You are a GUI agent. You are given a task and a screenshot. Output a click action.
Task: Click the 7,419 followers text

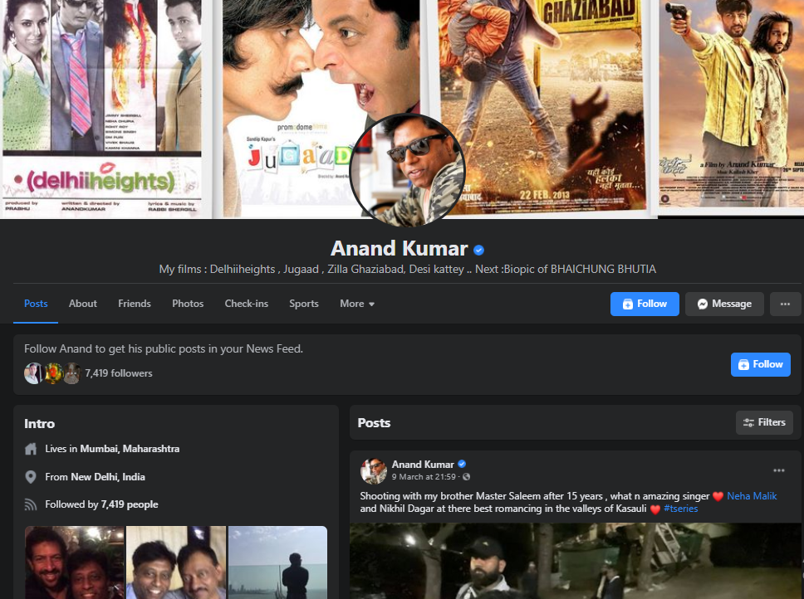[x=119, y=373]
